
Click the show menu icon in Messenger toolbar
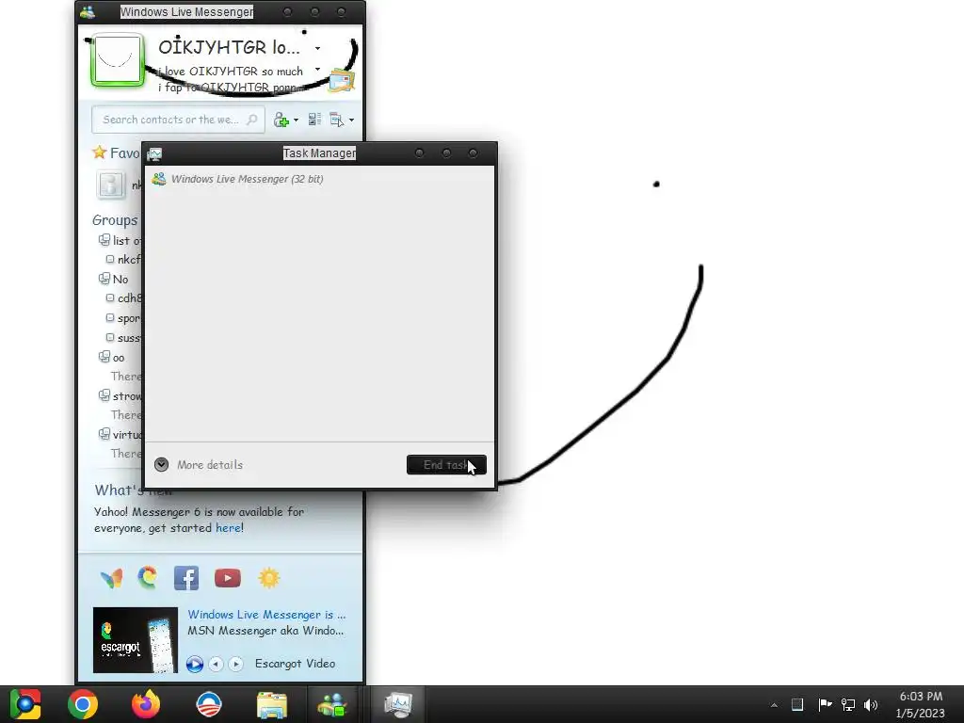coord(337,120)
